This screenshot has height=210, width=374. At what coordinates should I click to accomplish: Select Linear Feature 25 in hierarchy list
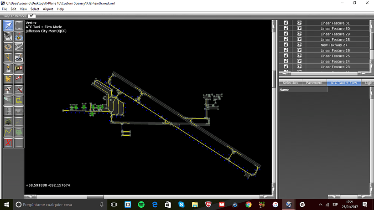[x=335, y=56]
